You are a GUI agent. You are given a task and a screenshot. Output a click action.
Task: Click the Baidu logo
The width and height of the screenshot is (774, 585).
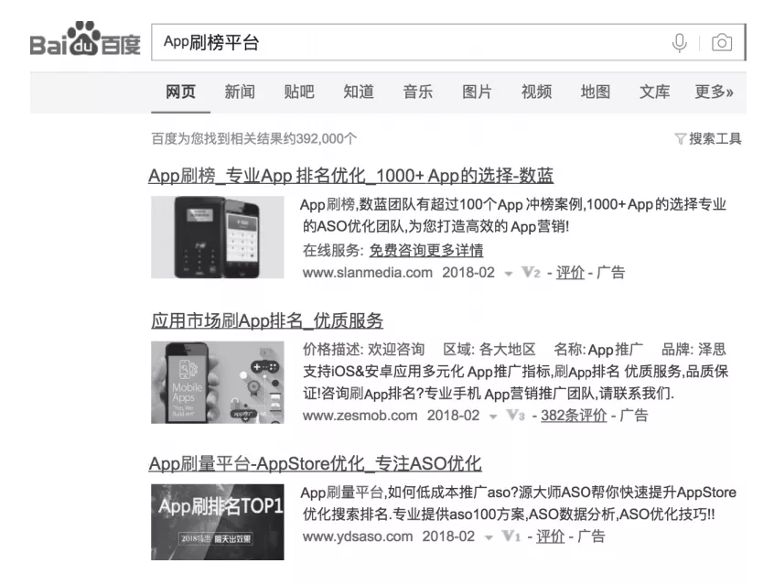click(x=85, y=39)
